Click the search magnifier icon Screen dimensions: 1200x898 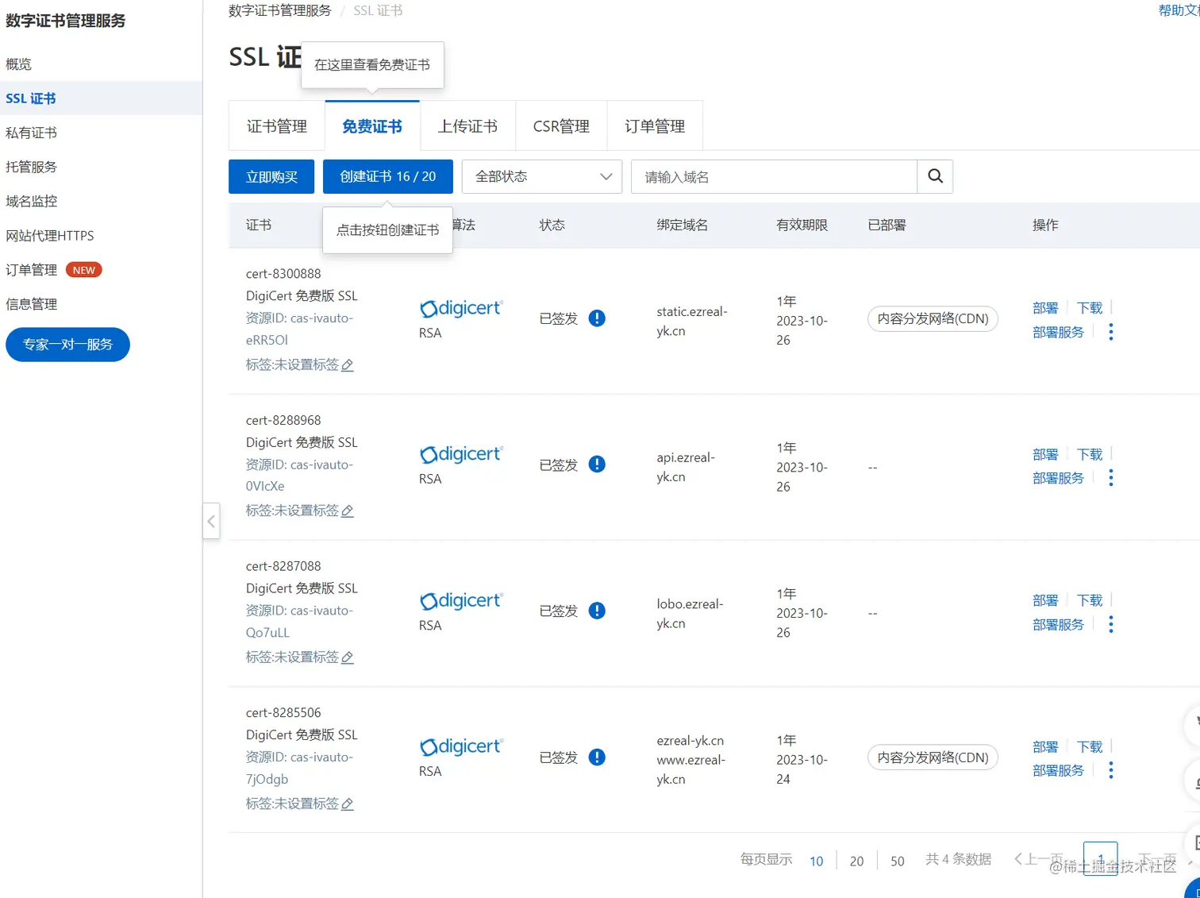(x=935, y=176)
